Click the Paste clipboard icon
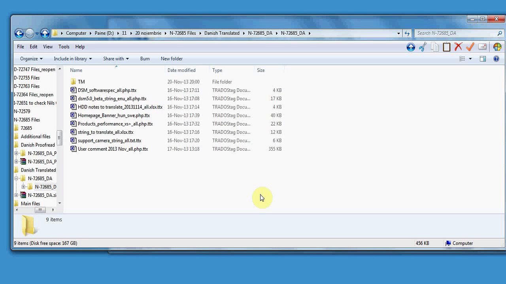Screen dimensions: 506x284 tap(447, 47)
